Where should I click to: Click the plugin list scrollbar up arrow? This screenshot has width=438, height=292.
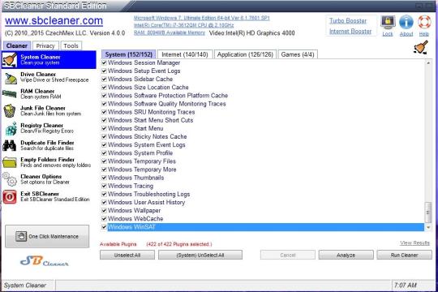point(428,63)
